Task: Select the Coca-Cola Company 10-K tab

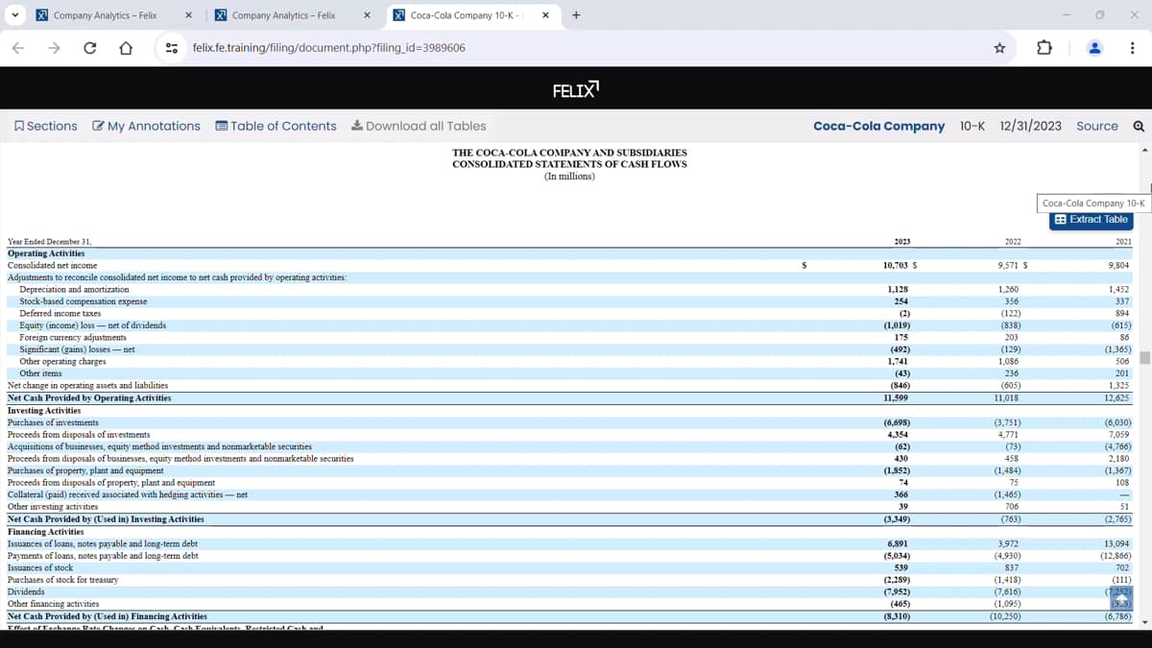Action: coord(464,15)
